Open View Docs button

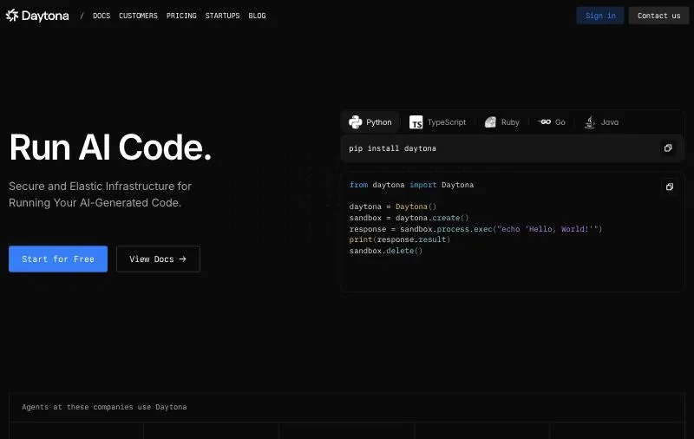pos(158,259)
